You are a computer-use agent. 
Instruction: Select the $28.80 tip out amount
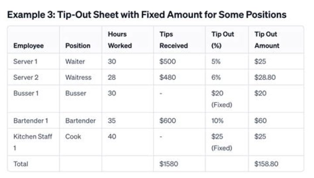point(265,77)
